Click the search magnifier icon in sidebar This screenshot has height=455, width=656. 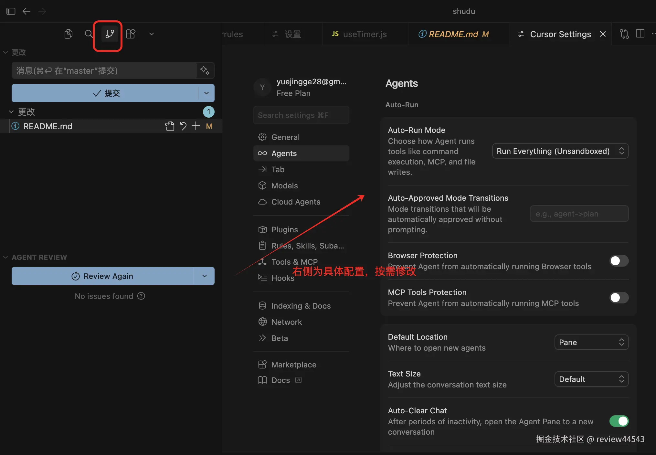[x=89, y=34]
